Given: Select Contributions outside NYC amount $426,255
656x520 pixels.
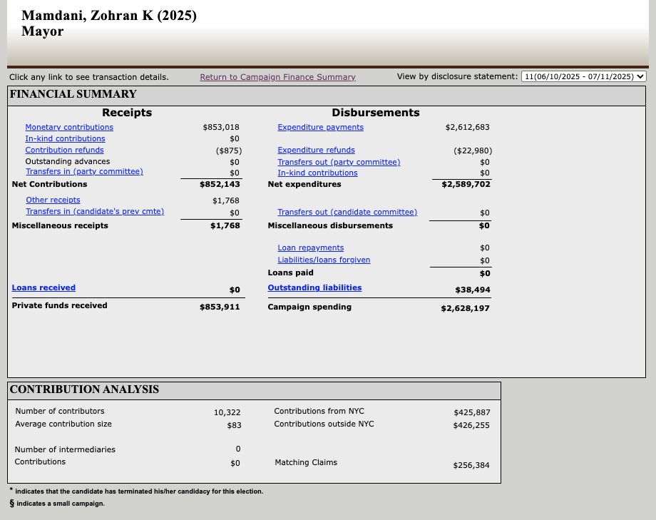Looking at the screenshot, I should (471, 425).
